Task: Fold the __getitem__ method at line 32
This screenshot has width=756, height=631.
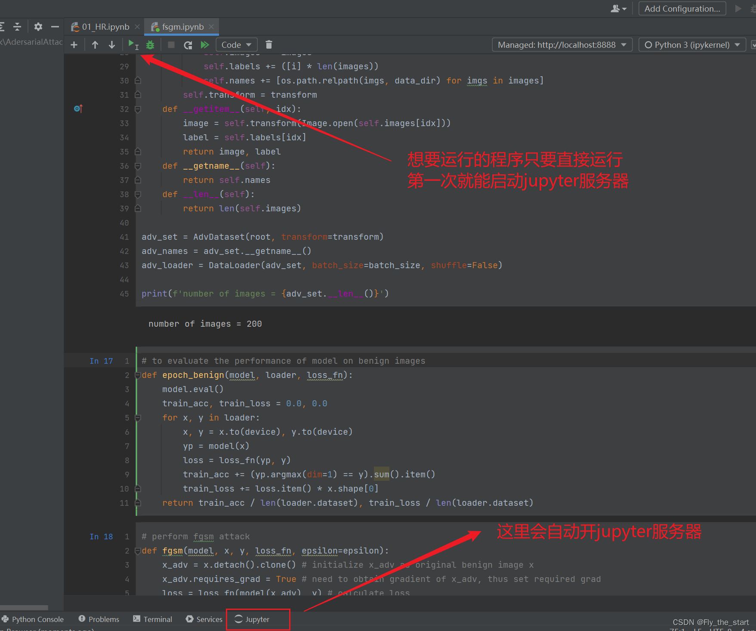Action: pos(138,109)
